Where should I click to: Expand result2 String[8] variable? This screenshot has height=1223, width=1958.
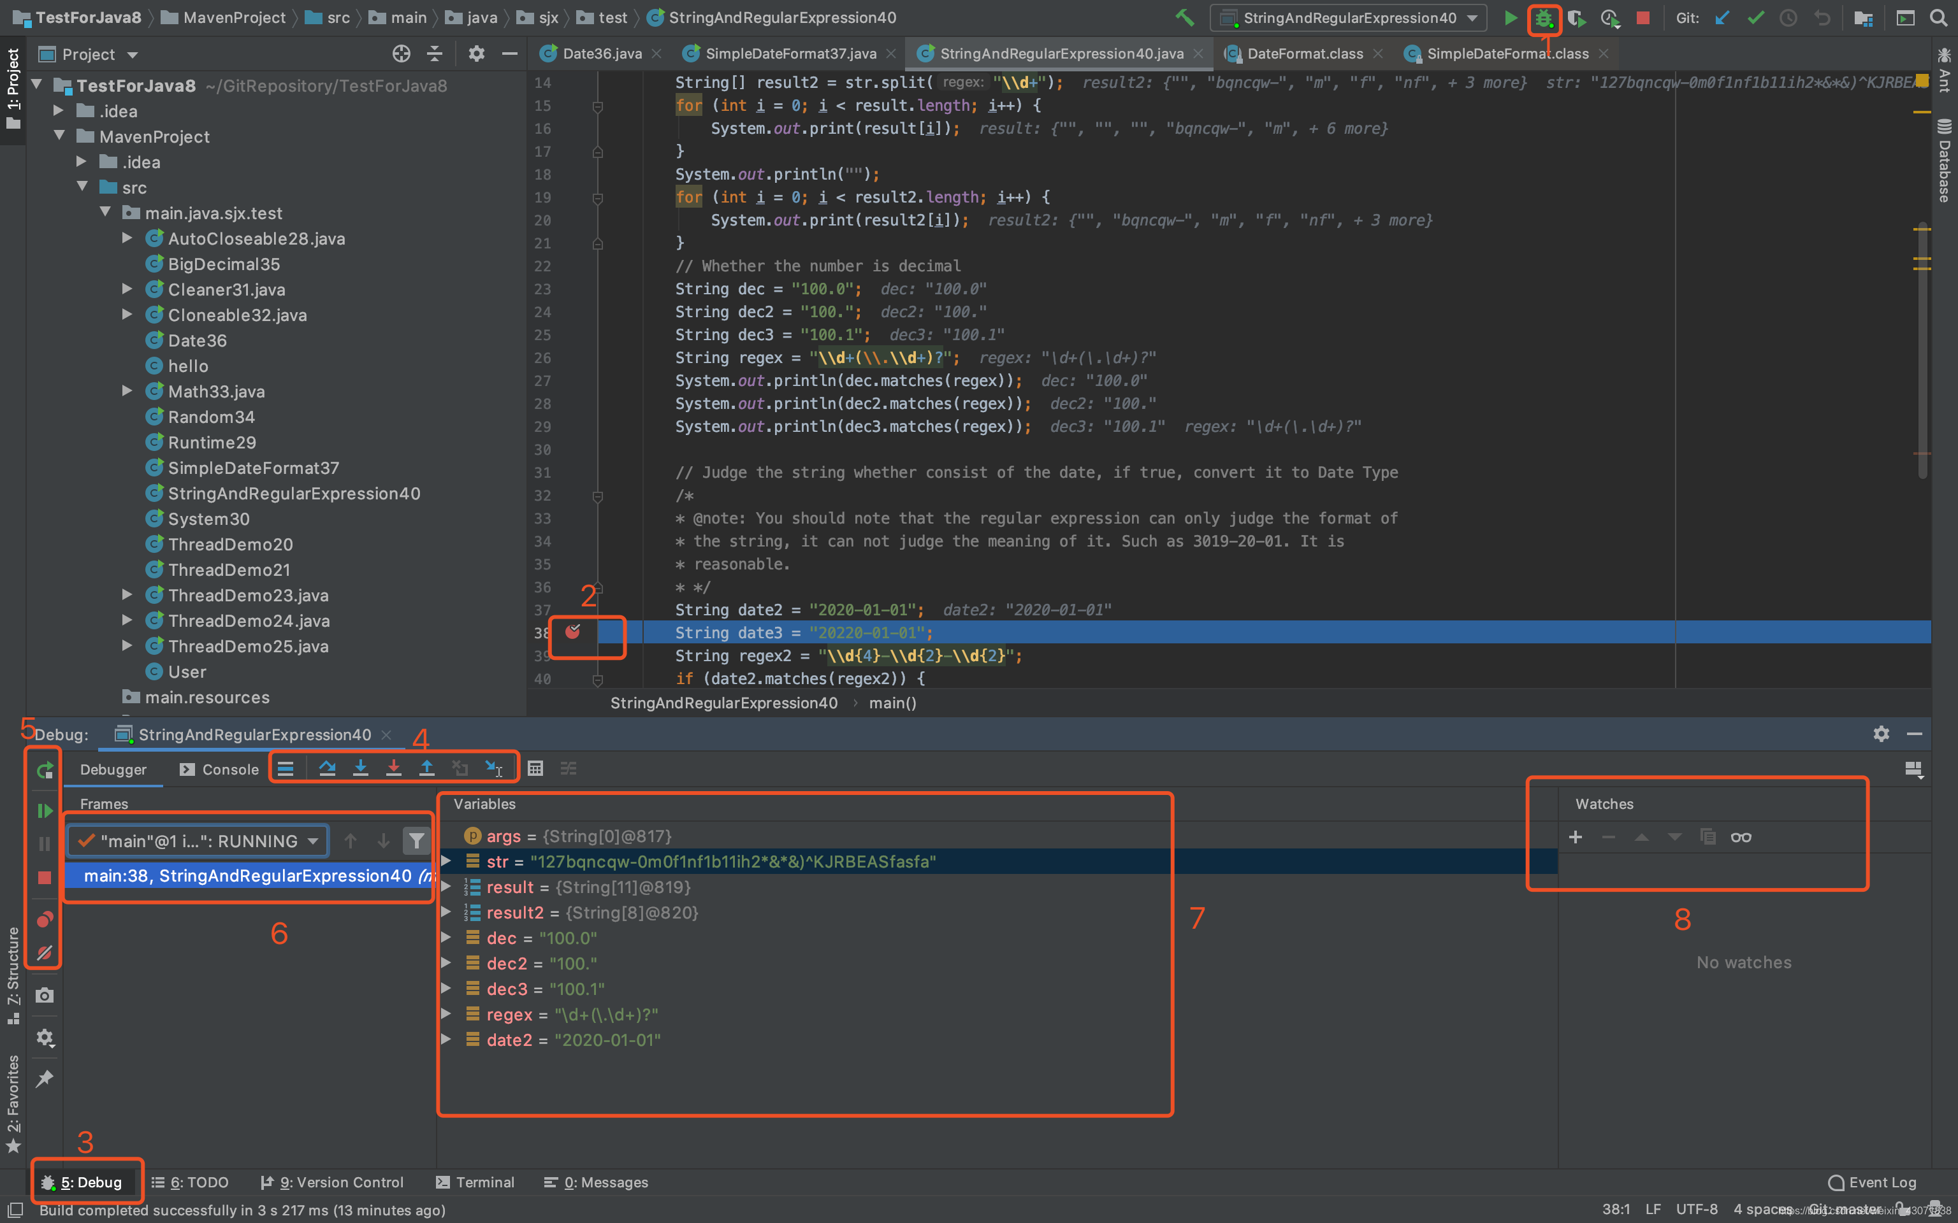446,912
